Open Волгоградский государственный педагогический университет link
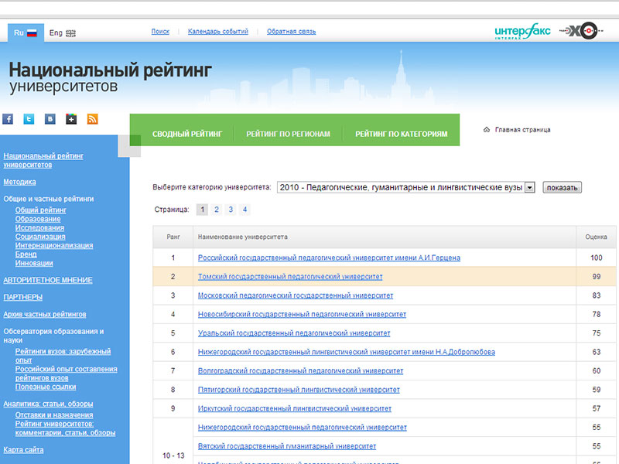This screenshot has width=619, height=464. coord(300,371)
